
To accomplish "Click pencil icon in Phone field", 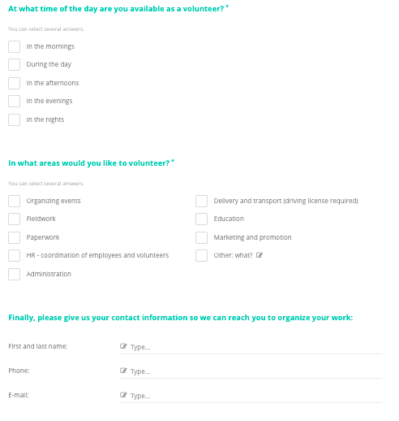I will (x=123, y=371).
